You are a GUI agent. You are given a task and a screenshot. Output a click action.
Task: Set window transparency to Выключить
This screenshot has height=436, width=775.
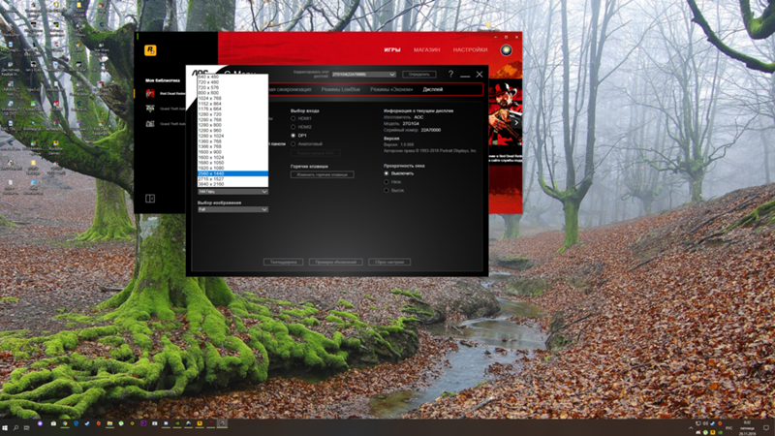pos(387,173)
